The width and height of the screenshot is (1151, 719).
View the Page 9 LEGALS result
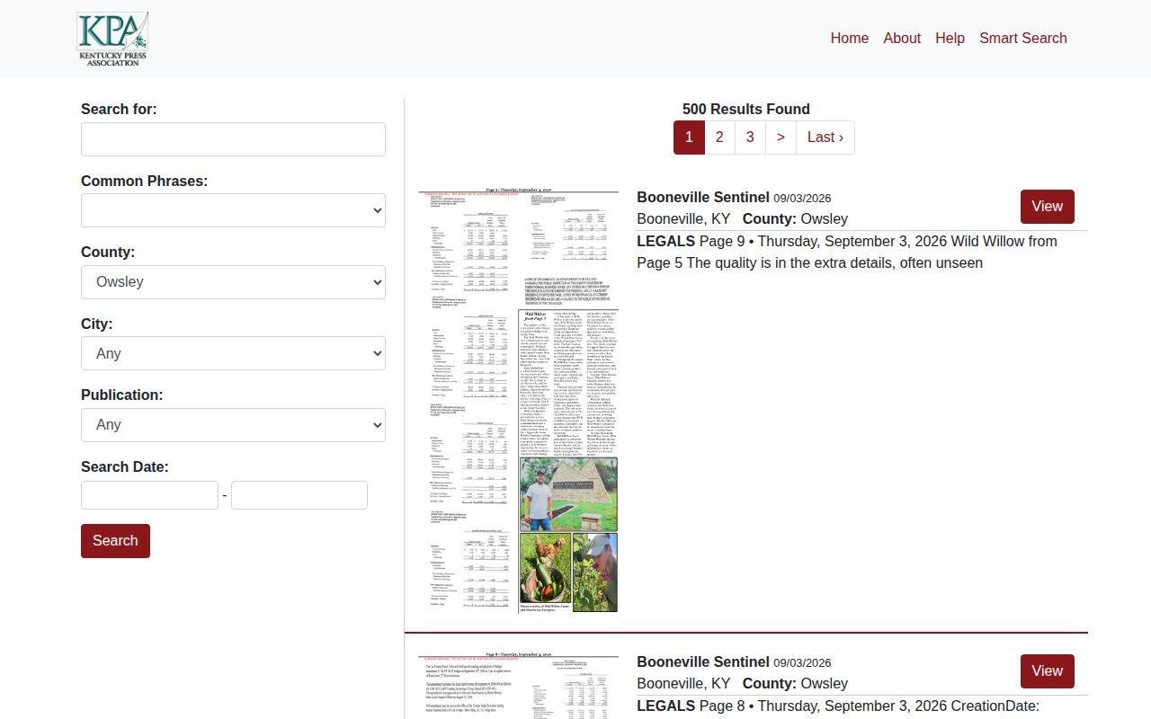pyautogui.click(x=1048, y=207)
